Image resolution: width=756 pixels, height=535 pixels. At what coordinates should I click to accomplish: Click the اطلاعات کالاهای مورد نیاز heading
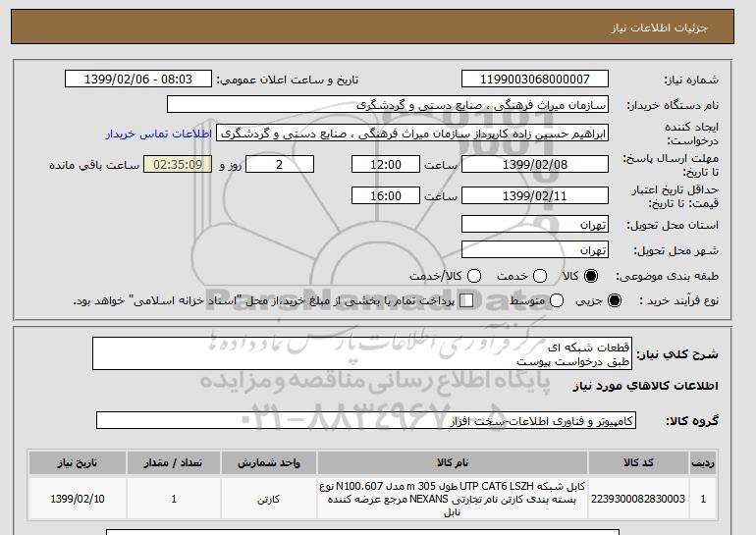click(x=646, y=386)
